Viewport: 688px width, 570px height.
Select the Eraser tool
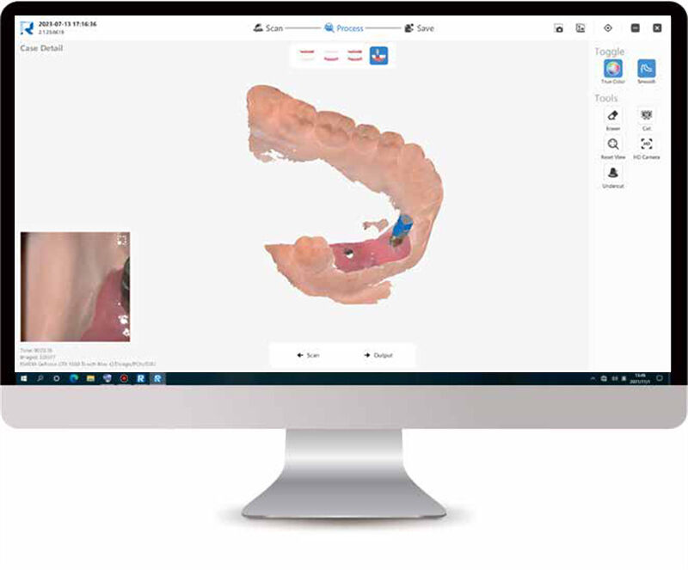click(612, 115)
